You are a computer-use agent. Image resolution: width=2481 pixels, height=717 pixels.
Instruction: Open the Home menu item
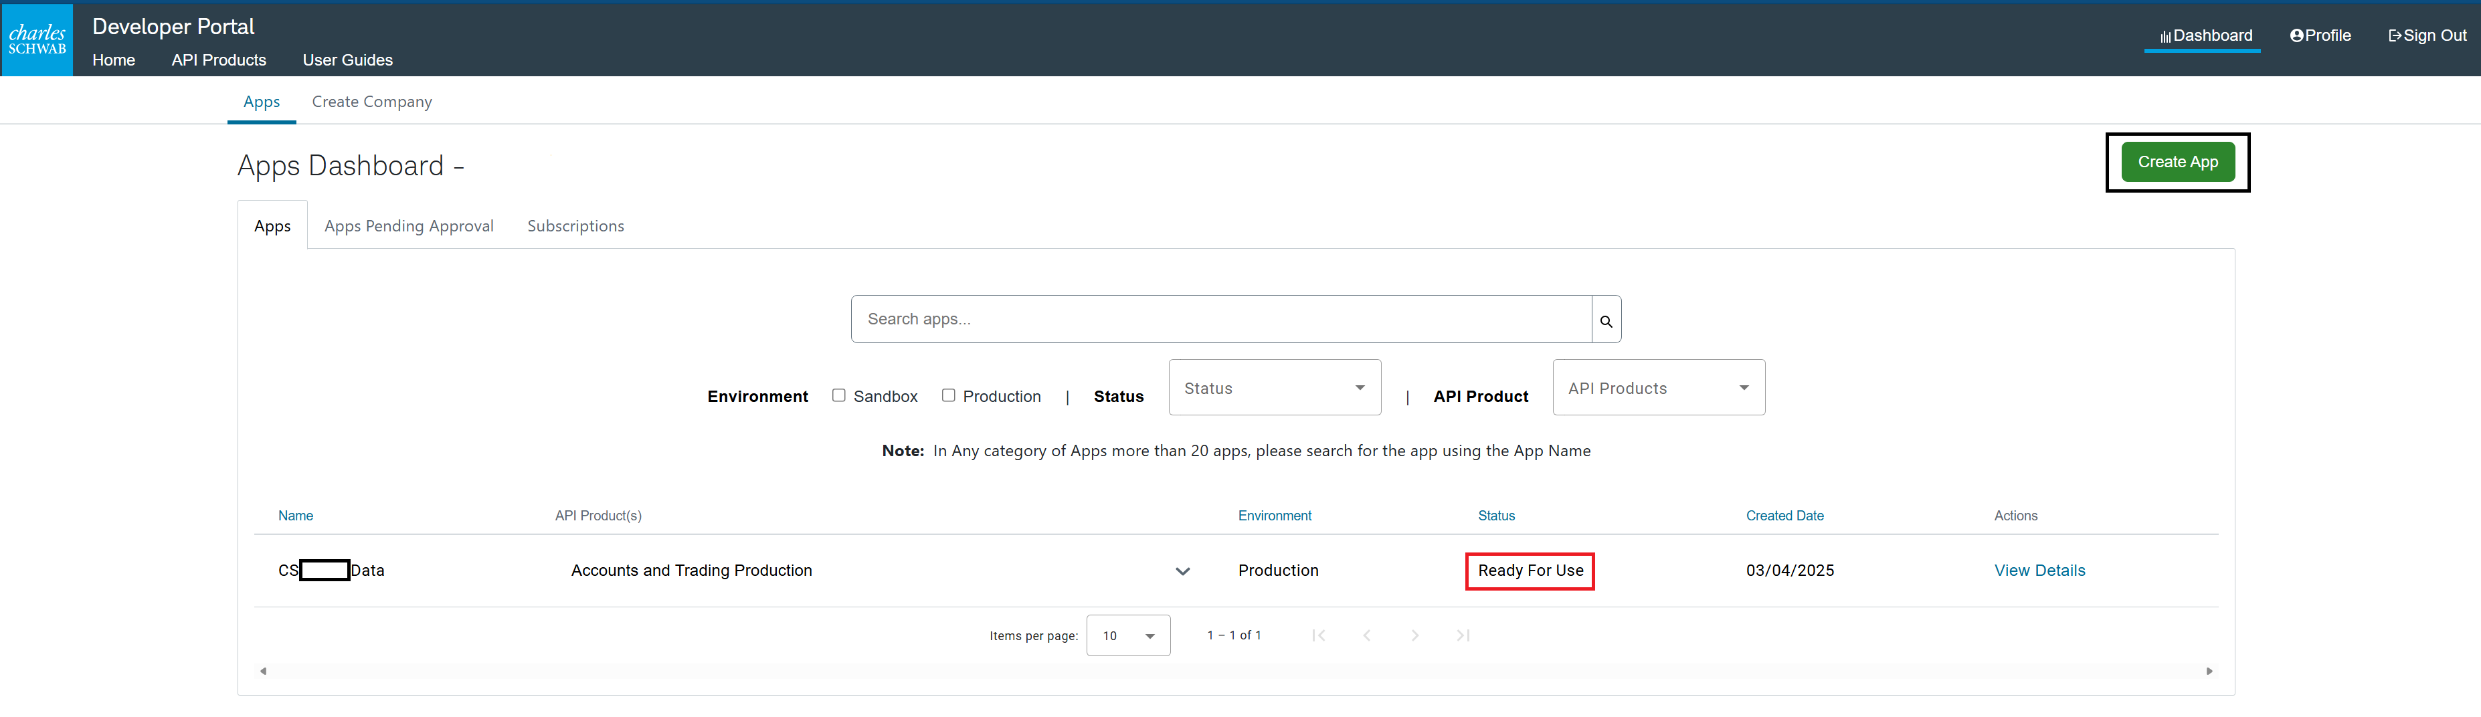pyautogui.click(x=114, y=60)
